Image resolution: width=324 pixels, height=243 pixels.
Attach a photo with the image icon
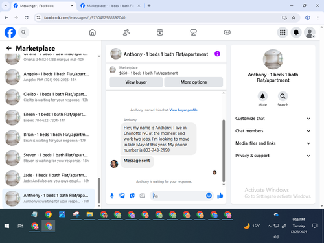click(122, 196)
